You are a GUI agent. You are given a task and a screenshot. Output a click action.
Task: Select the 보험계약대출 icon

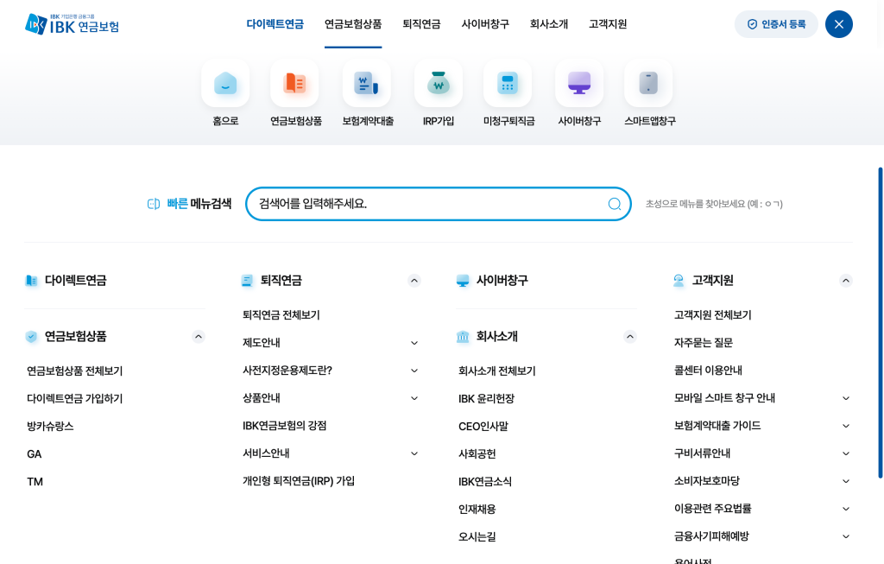pos(367,84)
